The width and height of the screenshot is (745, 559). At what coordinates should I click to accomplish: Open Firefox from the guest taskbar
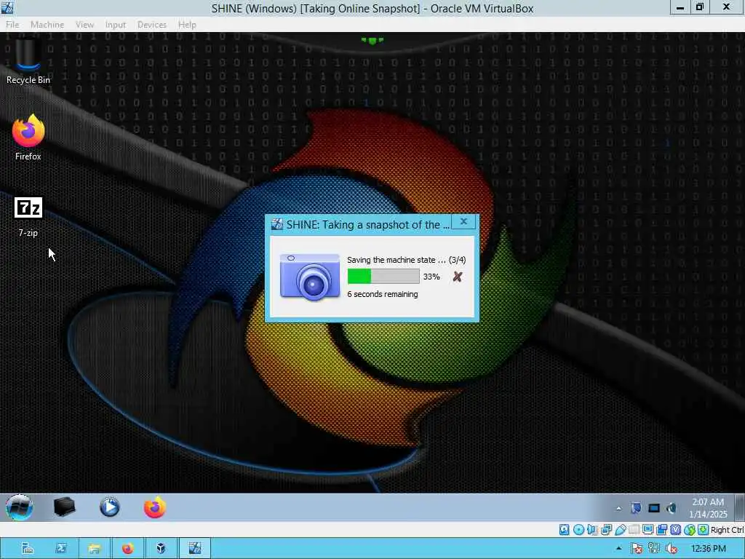click(155, 507)
